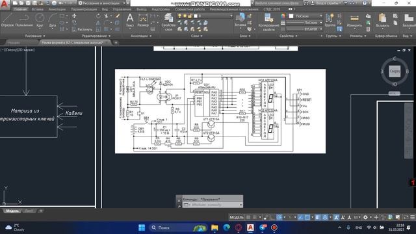Click the add layout plus button

[x=41, y=211]
